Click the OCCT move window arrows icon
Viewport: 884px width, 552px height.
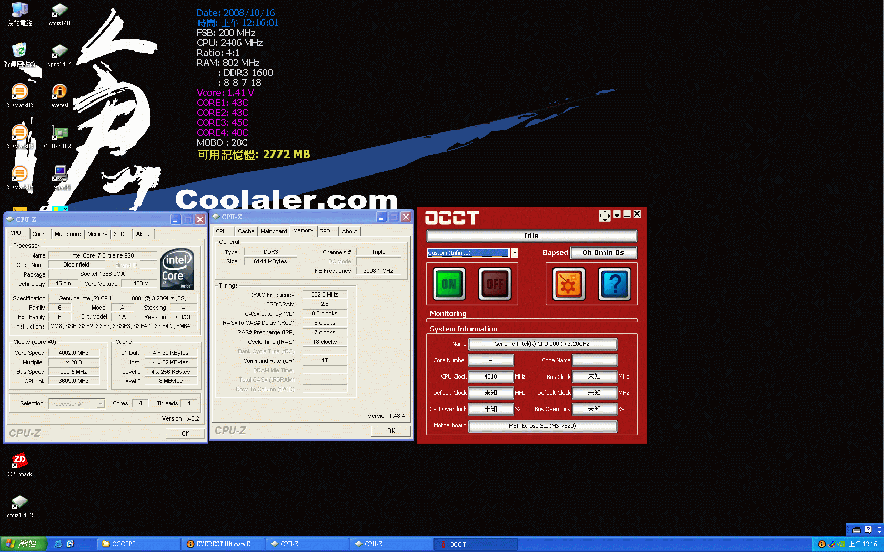tap(605, 215)
